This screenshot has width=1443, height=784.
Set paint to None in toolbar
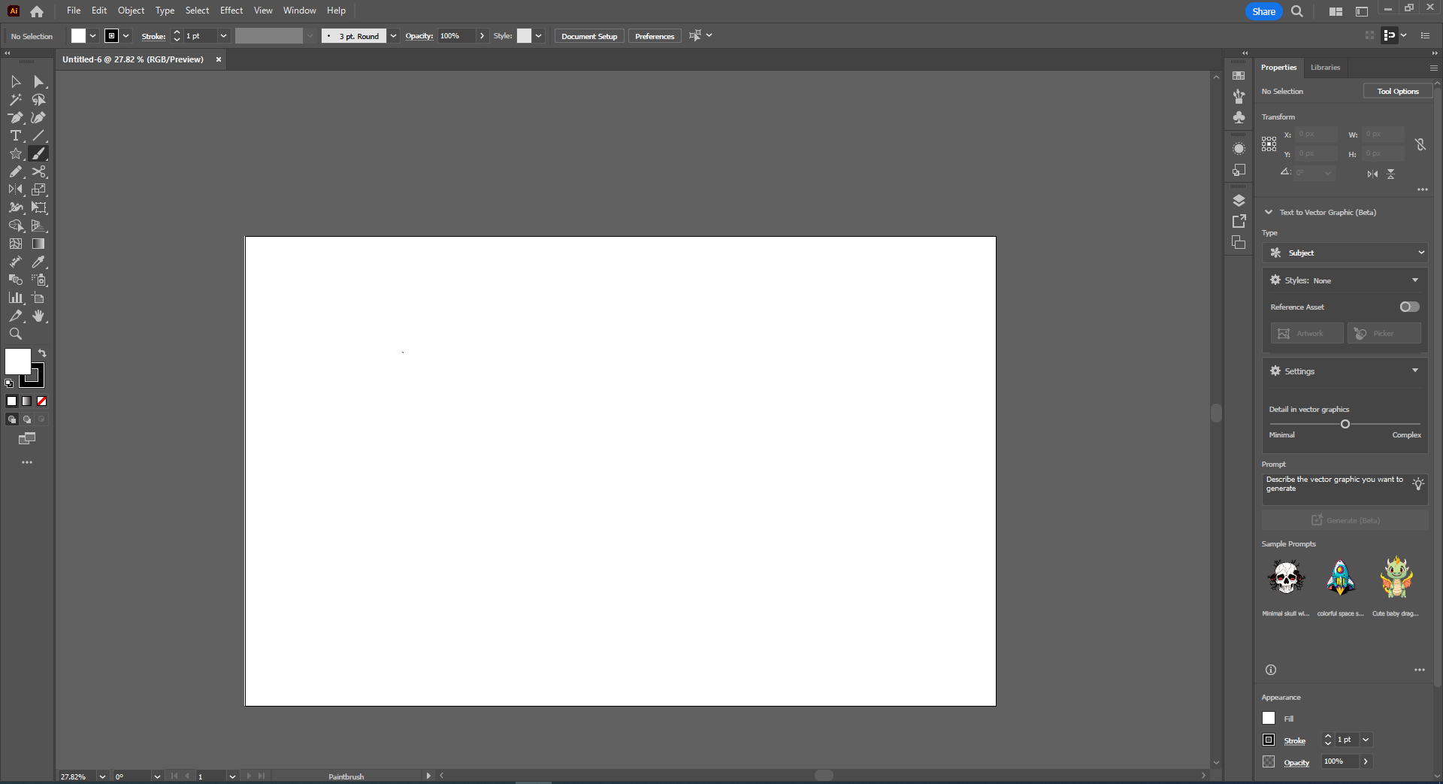coord(42,401)
